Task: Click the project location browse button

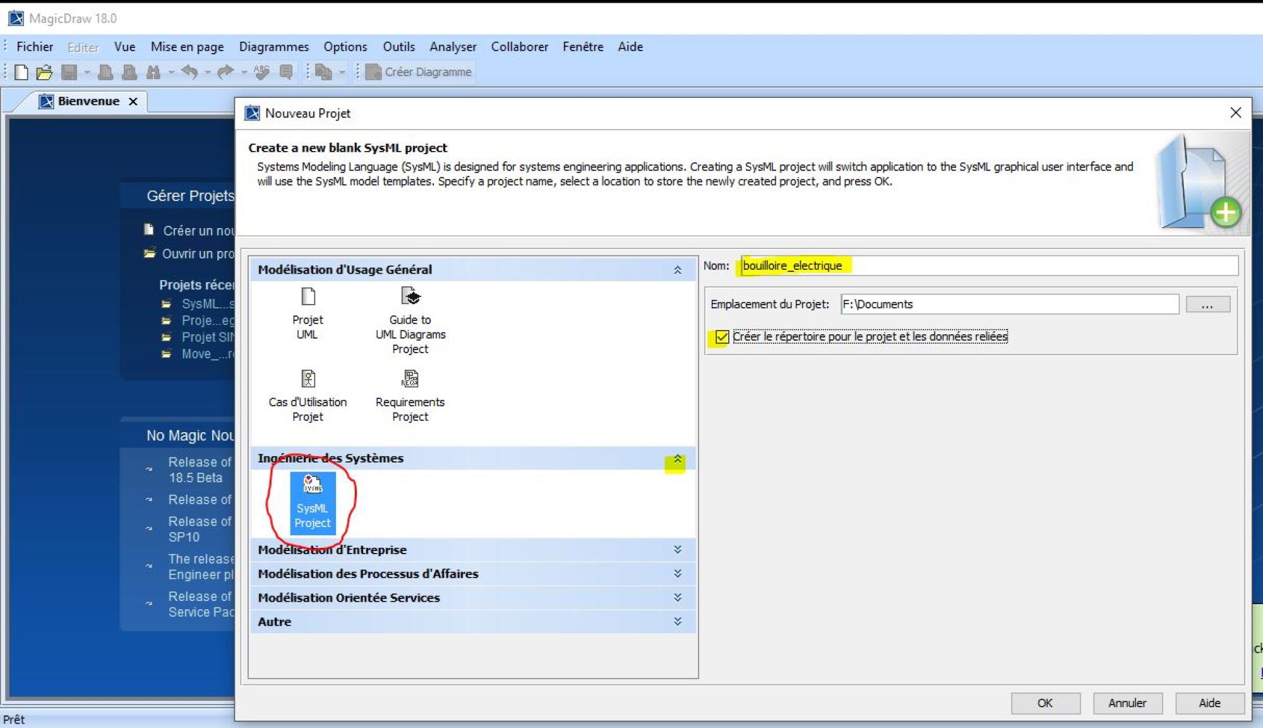Action: [x=1207, y=305]
